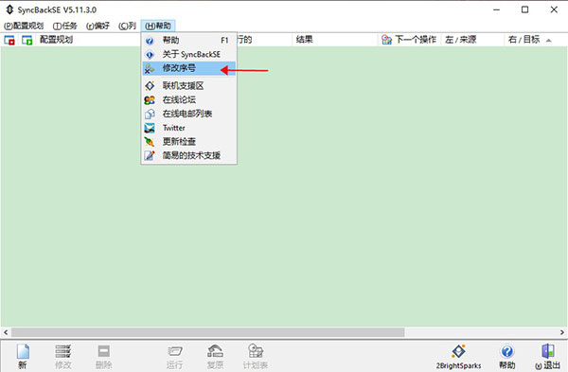568x372 pixels.
Task: Sort by 结果 column header
Action: pos(304,40)
